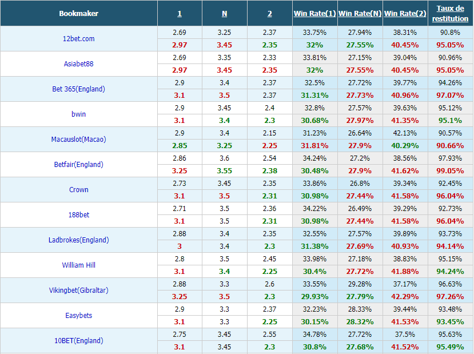Open the Crown bookmaker link

point(78,189)
